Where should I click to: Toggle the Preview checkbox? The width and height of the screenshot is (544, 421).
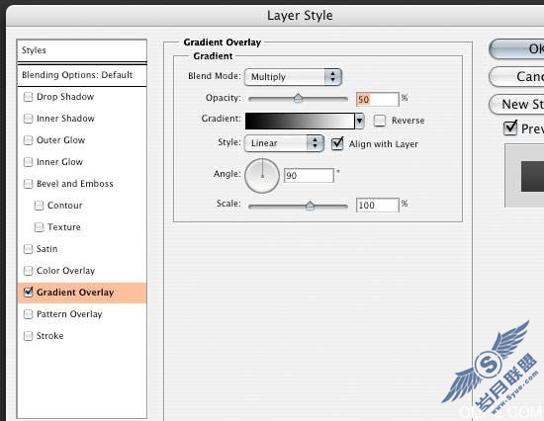click(x=510, y=127)
